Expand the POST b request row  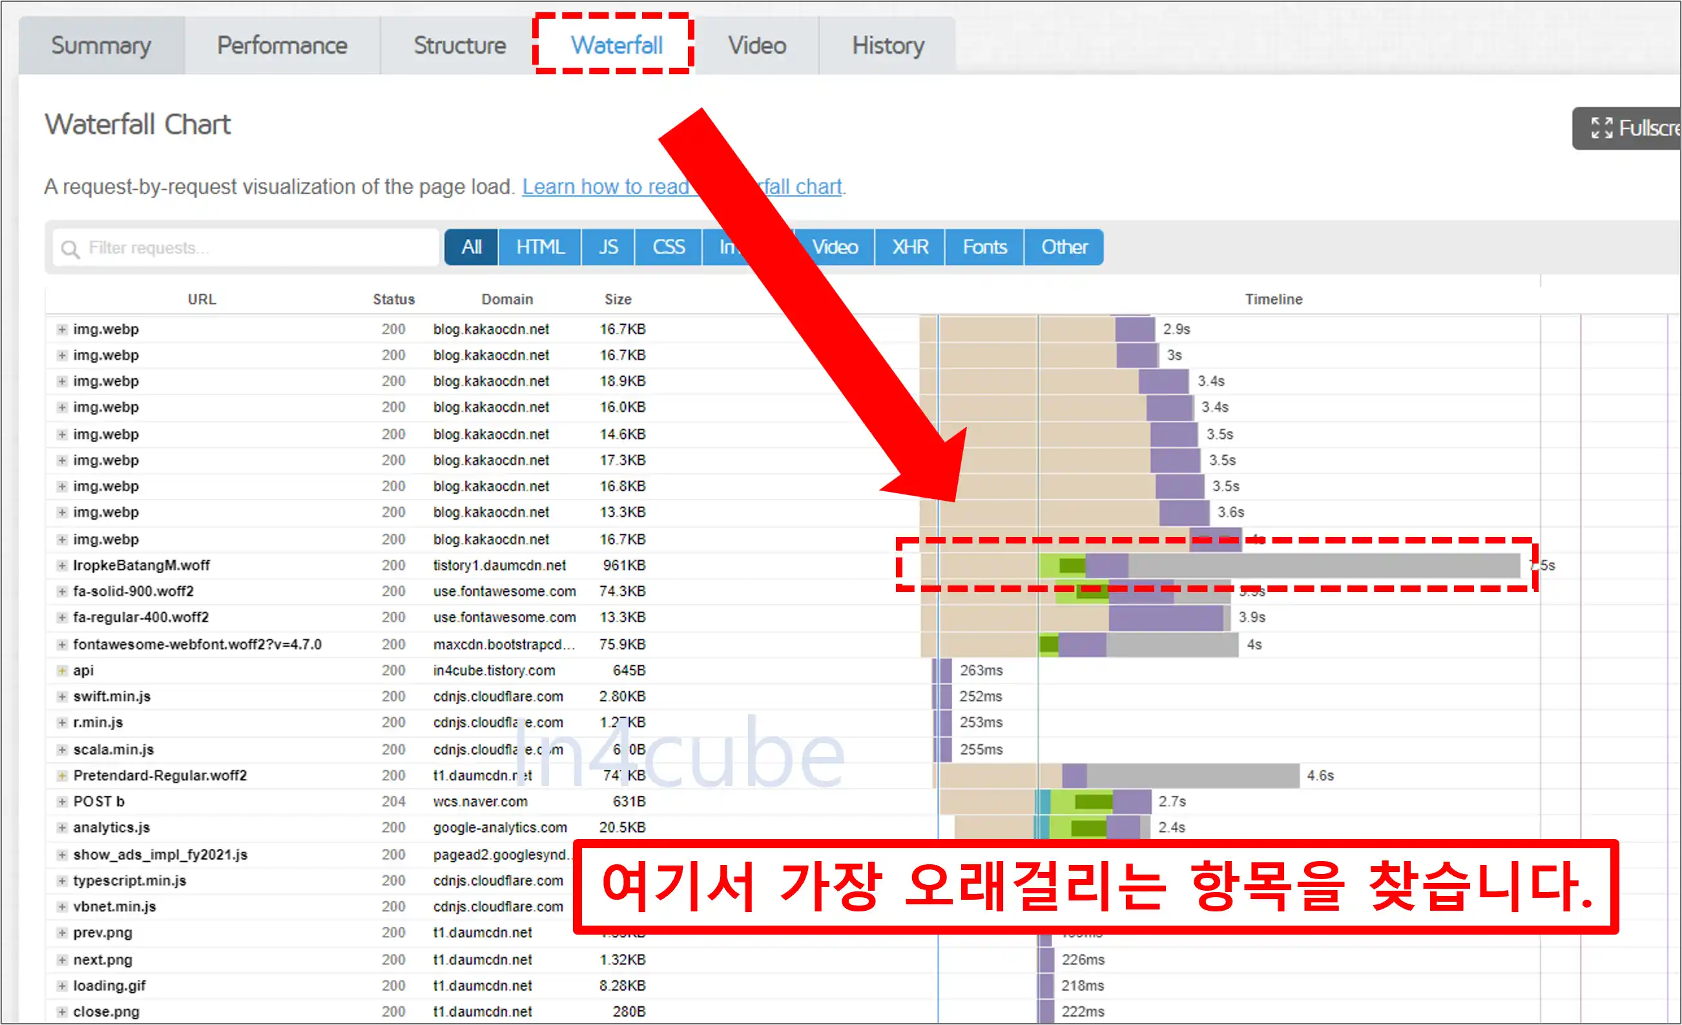(x=62, y=801)
